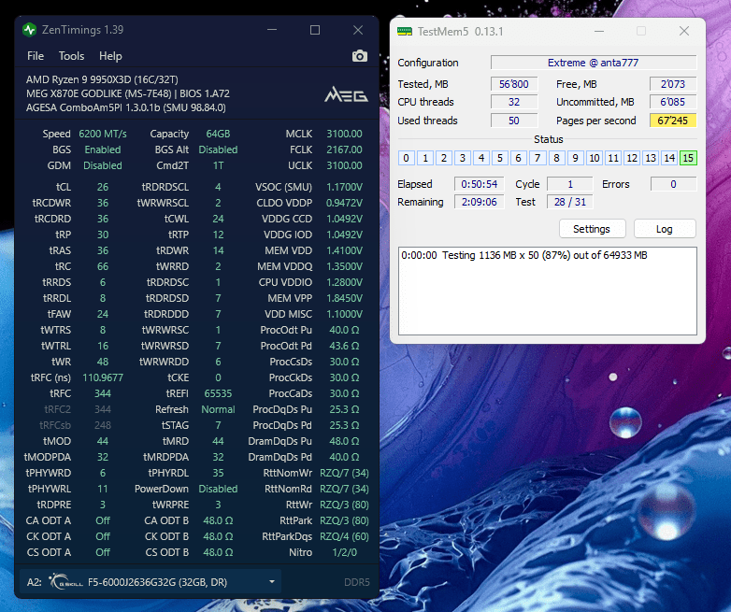The image size is (731, 612).
Task: Click the Cycle count field
Action: 569,184
